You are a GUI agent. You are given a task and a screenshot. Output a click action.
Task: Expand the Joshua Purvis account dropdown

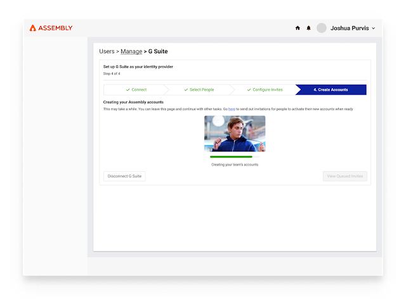(374, 28)
